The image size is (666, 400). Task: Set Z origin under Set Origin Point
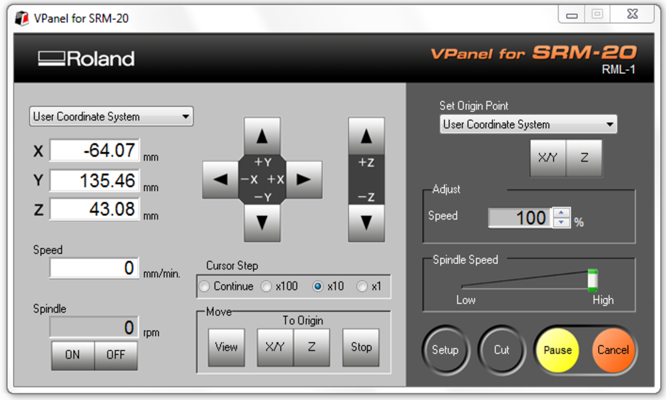point(584,158)
